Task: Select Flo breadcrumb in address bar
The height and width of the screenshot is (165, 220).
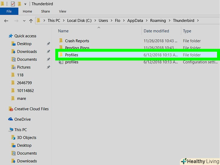Action: tap(118, 21)
